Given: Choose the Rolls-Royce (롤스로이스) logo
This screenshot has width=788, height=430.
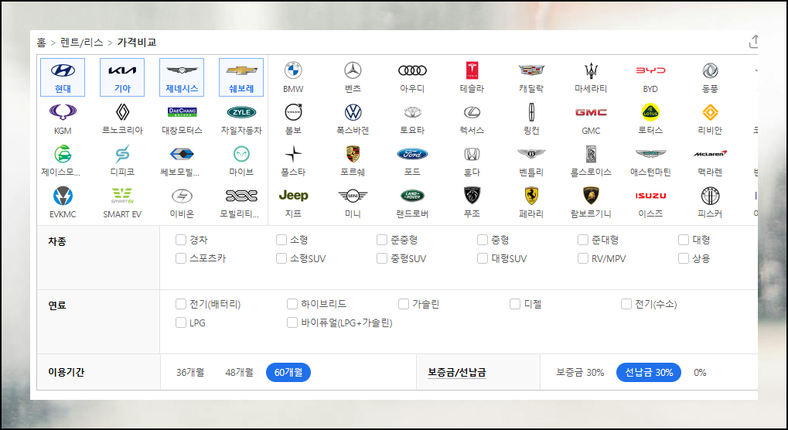Looking at the screenshot, I should pos(591,154).
